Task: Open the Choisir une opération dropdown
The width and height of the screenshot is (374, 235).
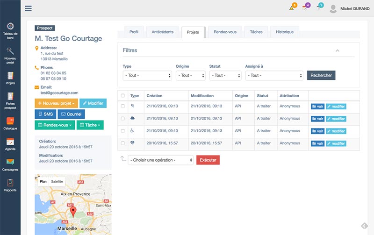Action: click(160, 160)
